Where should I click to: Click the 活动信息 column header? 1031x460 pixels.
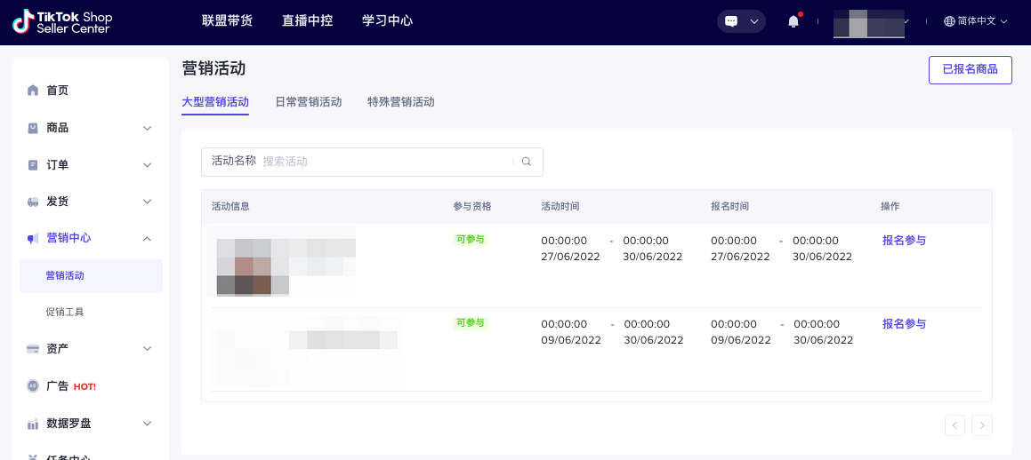[230, 206]
